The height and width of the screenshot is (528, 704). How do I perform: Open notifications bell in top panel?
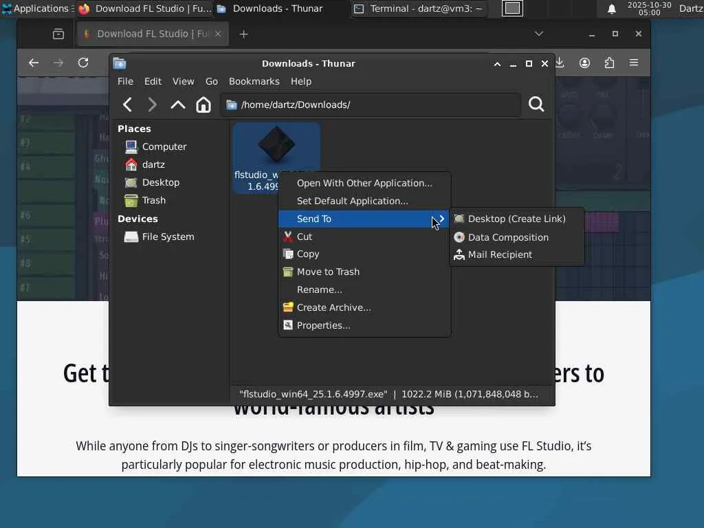[x=611, y=8]
